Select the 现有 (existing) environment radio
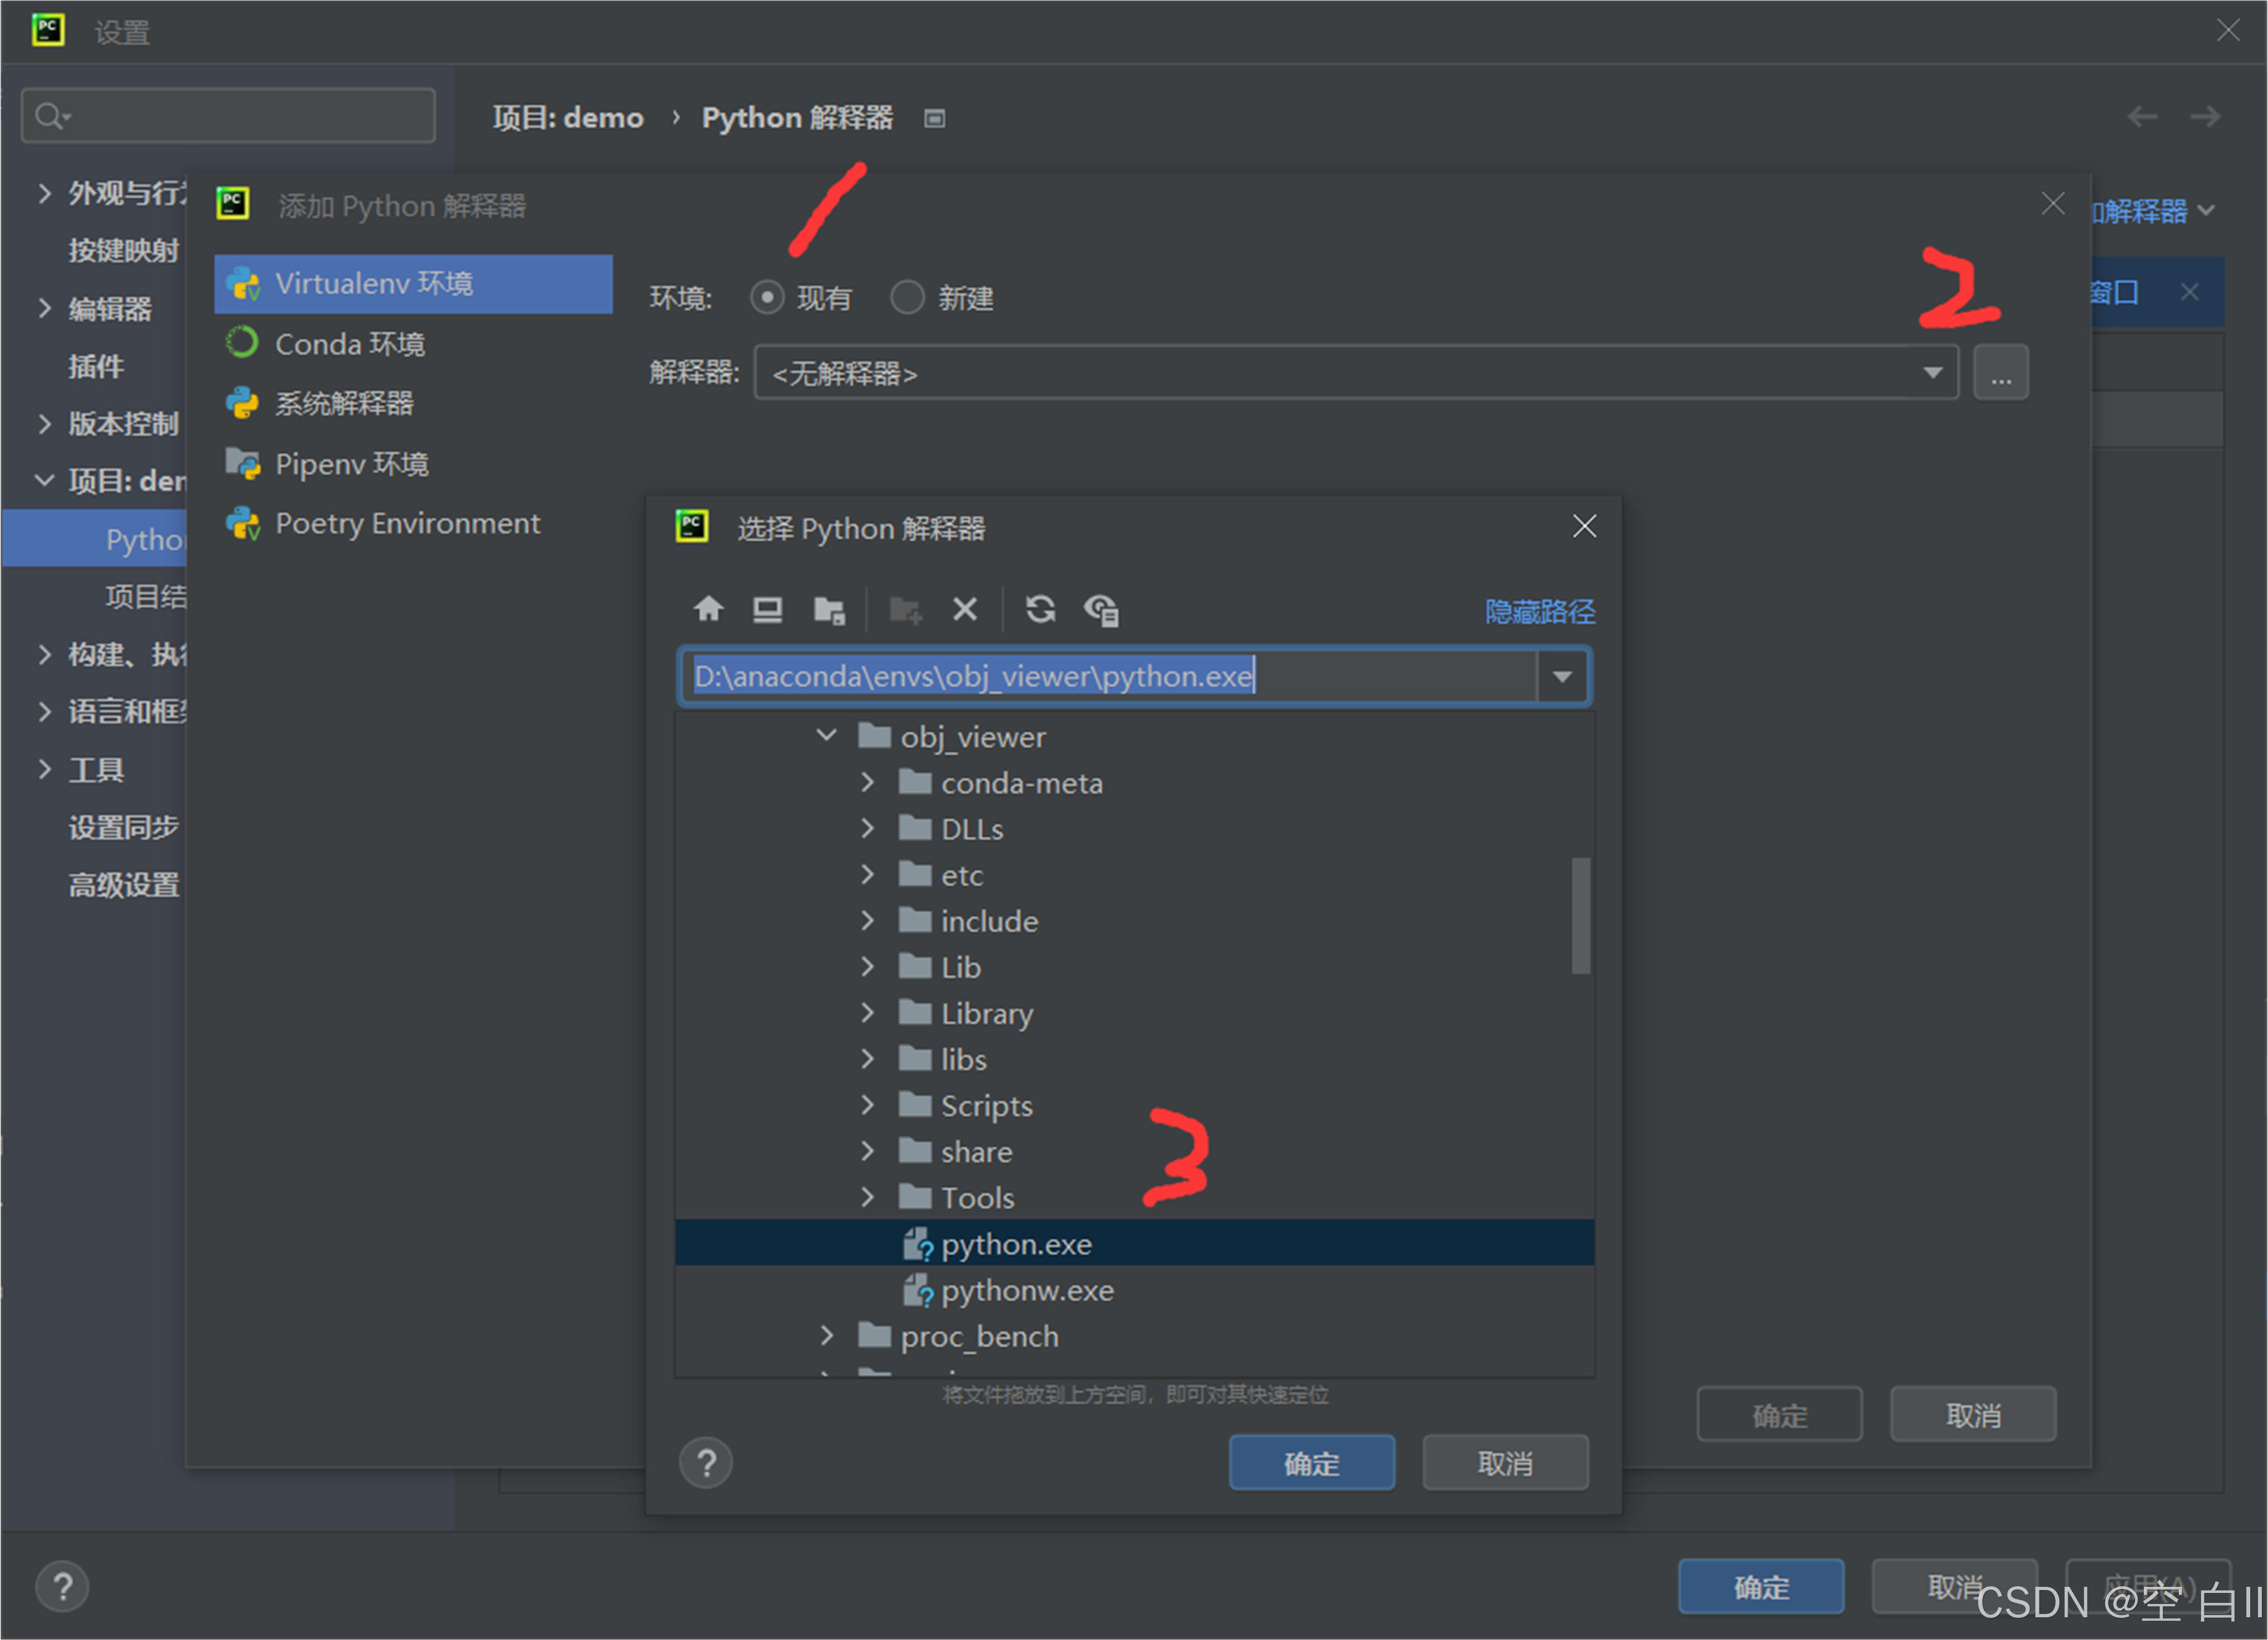Viewport: 2268px width, 1640px height. click(x=767, y=297)
